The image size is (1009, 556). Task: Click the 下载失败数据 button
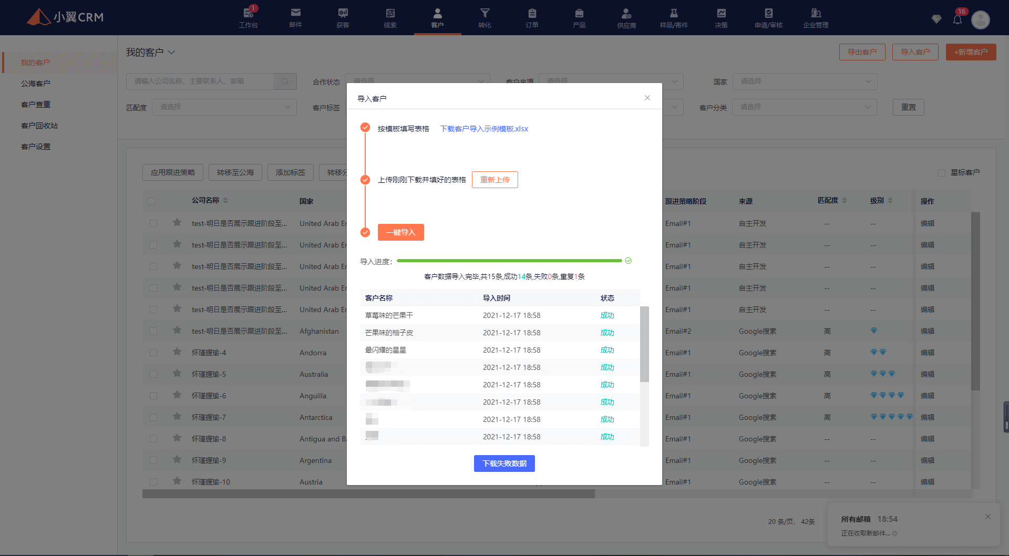point(504,464)
